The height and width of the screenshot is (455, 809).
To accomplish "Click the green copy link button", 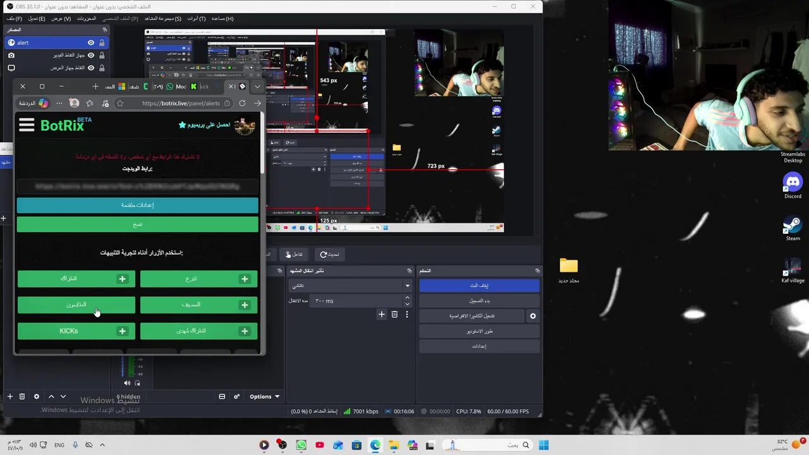I will [137, 224].
